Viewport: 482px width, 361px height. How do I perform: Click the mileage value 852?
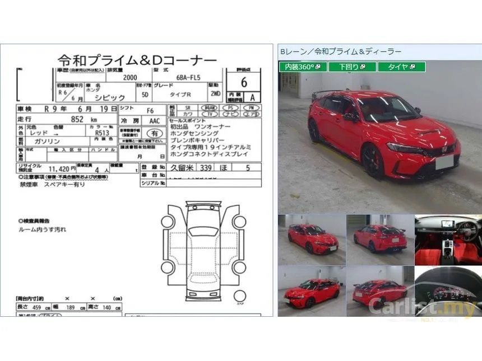(77, 119)
